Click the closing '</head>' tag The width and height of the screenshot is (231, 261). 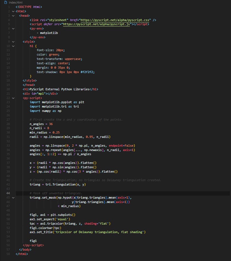[29, 85]
